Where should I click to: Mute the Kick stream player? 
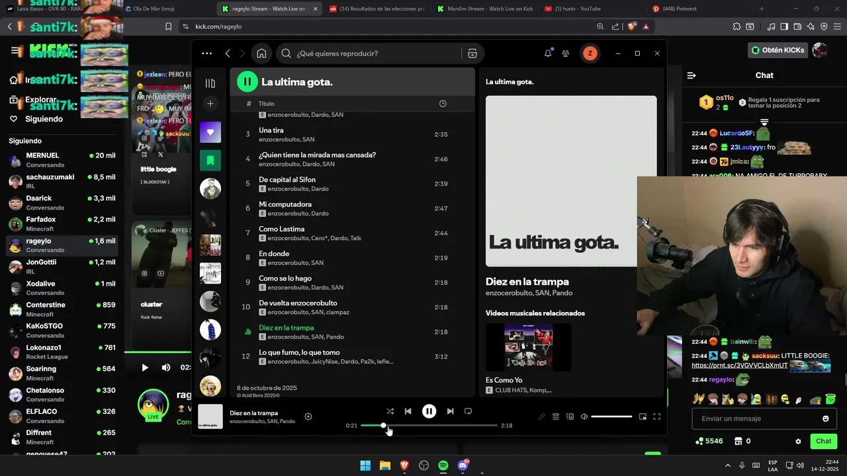(x=165, y=368)
